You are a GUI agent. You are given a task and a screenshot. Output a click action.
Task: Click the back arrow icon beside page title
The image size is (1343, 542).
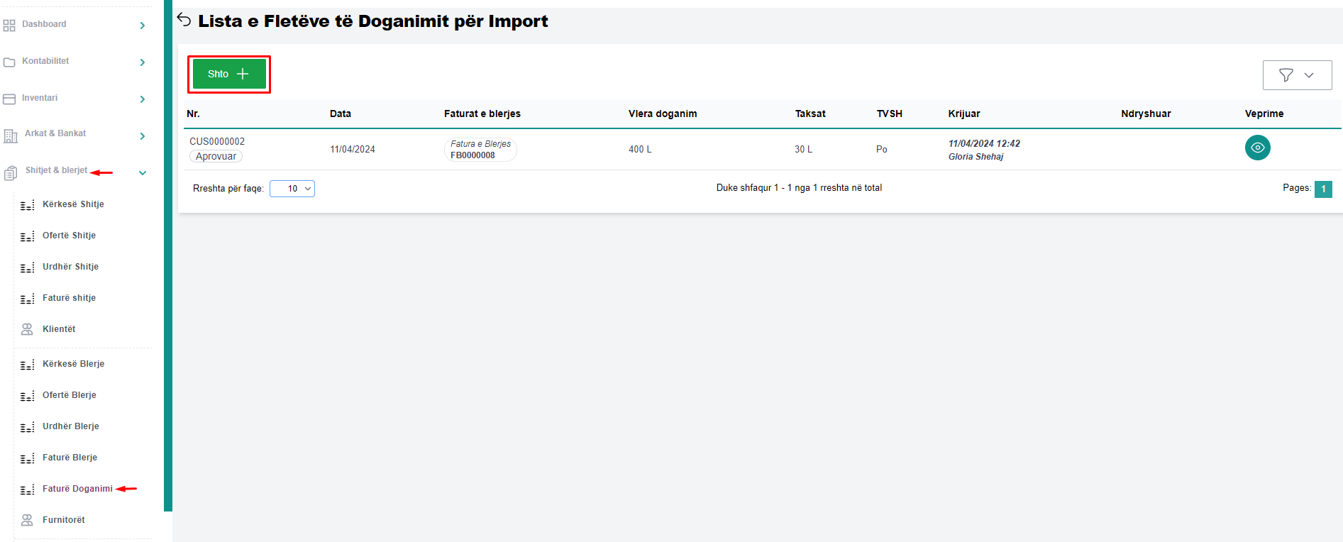pyautogui.click(x=184, y=20)
